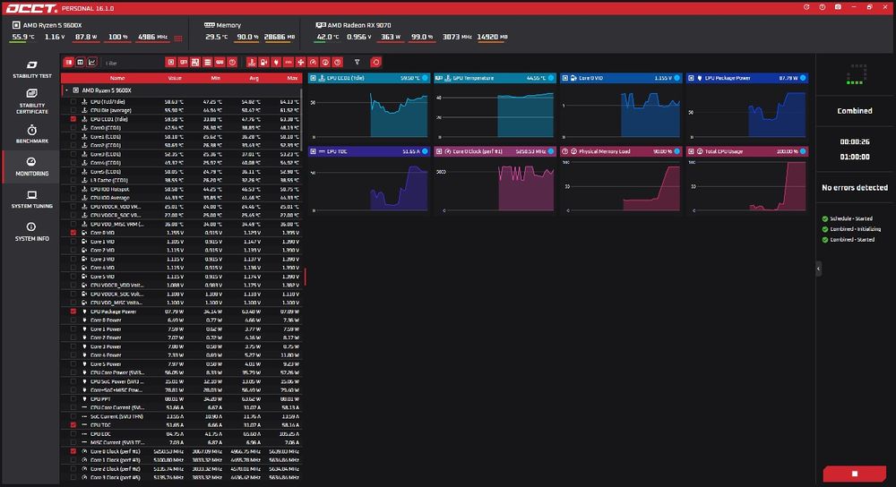Check the CPU PPT checkbox

pyautogui.click(x=73, y=399)
